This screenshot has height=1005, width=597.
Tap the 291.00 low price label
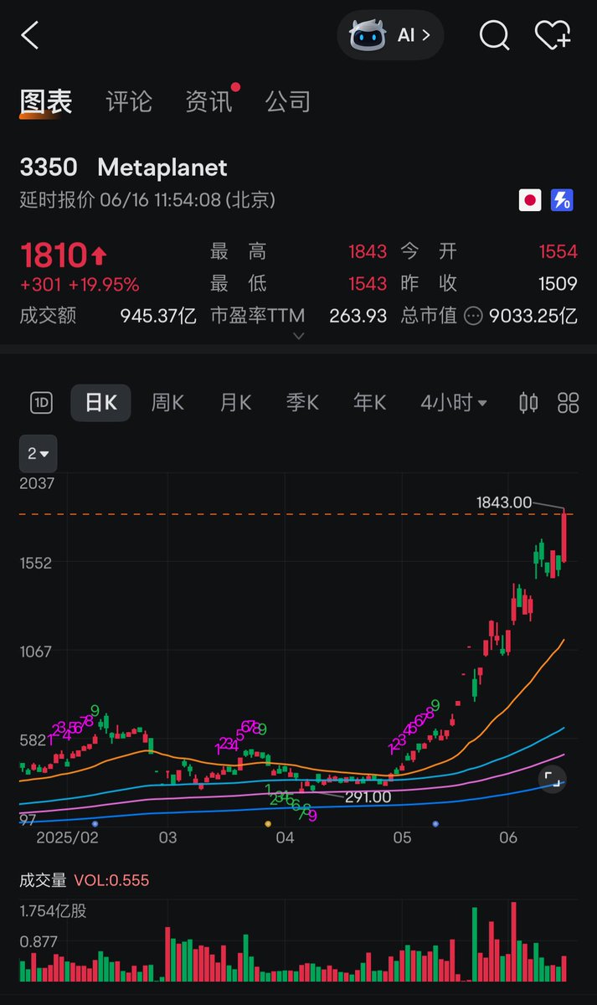click(368, 797)
